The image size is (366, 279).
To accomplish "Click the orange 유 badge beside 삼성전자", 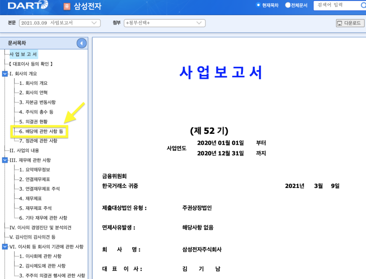I will coord(67,6).
